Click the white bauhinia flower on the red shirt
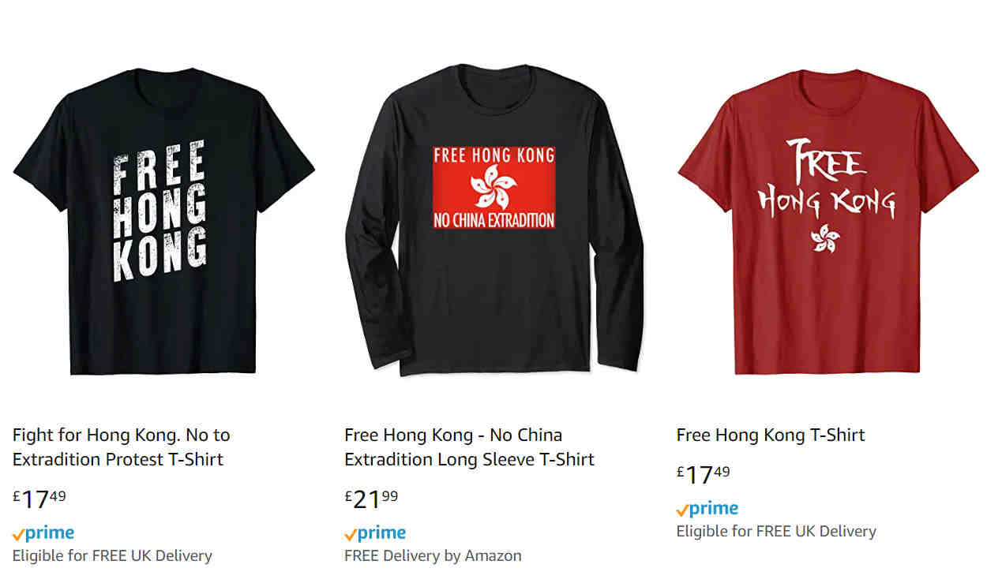The image size is (987, 583). tap(826, 237)
